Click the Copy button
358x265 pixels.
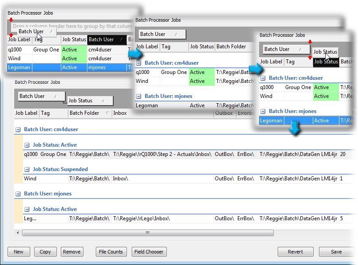point(45,252)
